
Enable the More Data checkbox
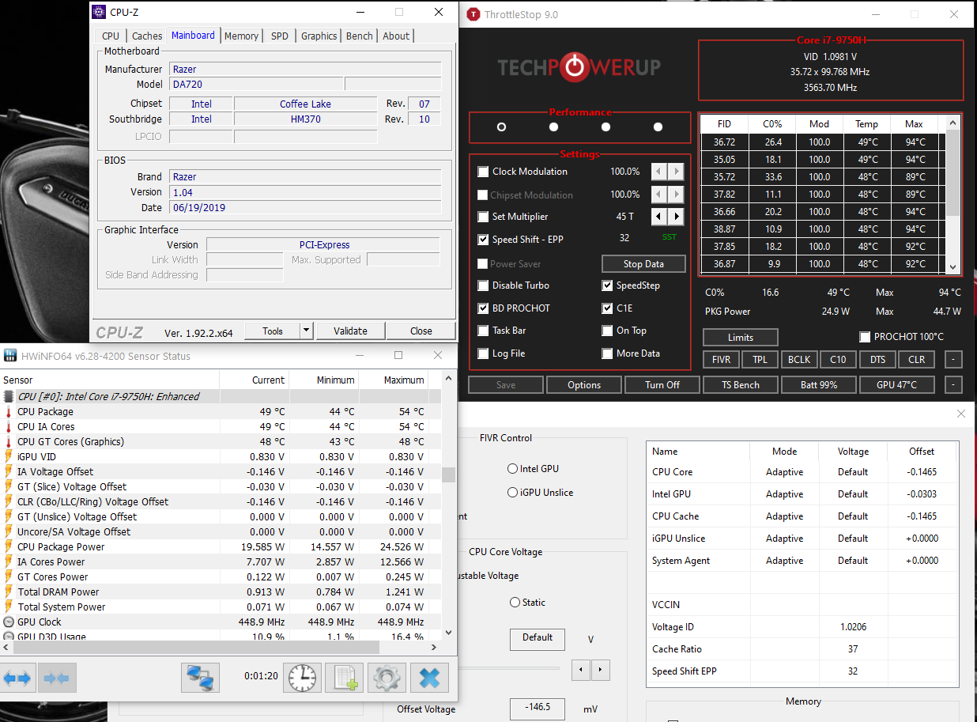(607, 353)
